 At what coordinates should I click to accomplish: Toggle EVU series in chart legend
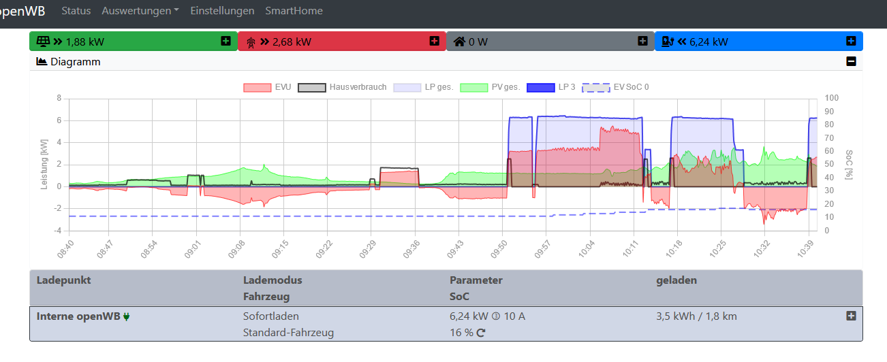[x=257, y=87]
